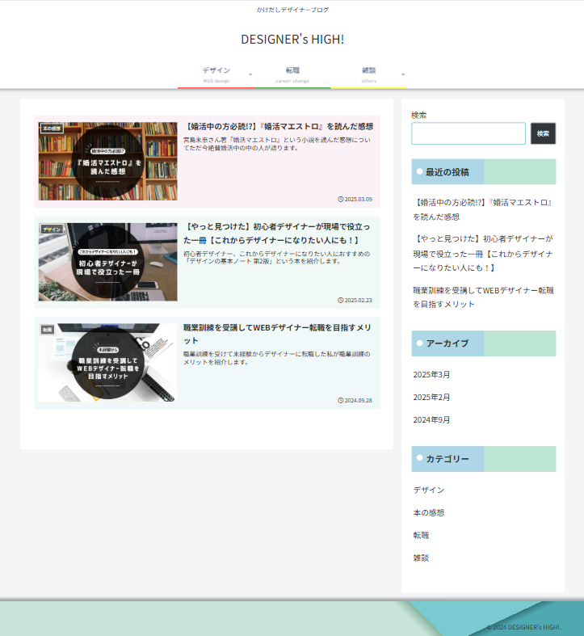
Task: Click the DESIGNER's HIGH! site title
Action: click(292, 40)
